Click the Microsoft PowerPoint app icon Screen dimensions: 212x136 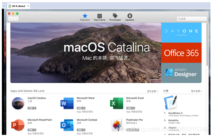pyautogui.click(x=18, y=125)
